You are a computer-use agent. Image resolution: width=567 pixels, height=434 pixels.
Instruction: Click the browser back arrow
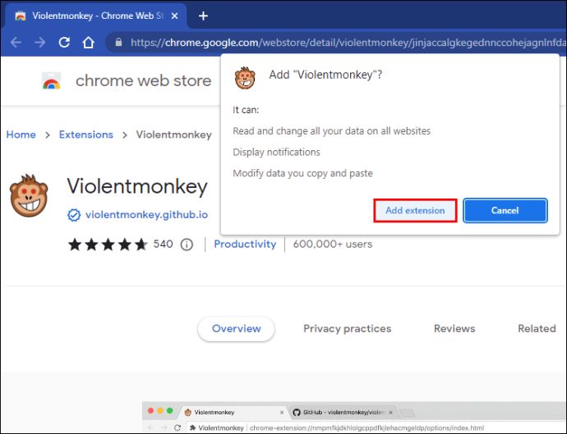click(16, 43)
